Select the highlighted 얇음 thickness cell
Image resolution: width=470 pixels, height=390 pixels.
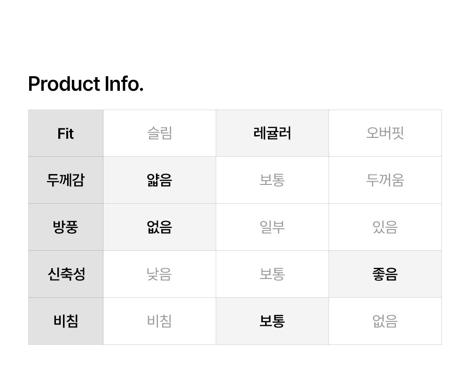pyautogui.click(x=159, y=180)
